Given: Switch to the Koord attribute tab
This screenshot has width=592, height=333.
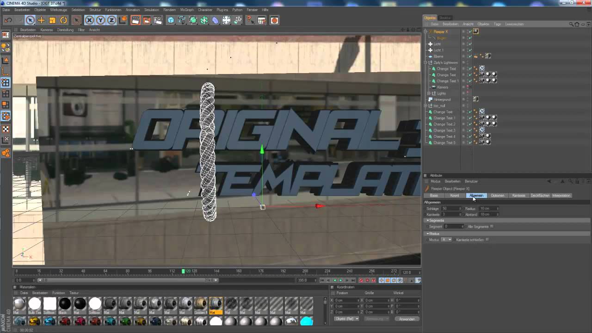Looking at the screenshot, I should point(455,195).
